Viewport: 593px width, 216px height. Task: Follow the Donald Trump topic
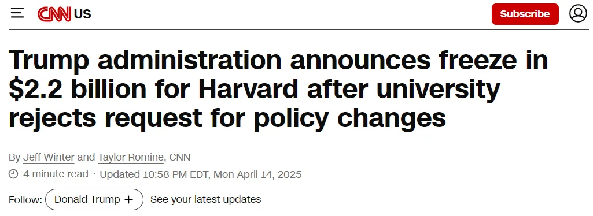[94, 199]
